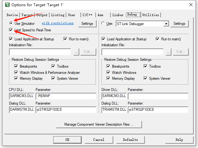Toggle simulator System Viewer checkbox

point(53,78)
